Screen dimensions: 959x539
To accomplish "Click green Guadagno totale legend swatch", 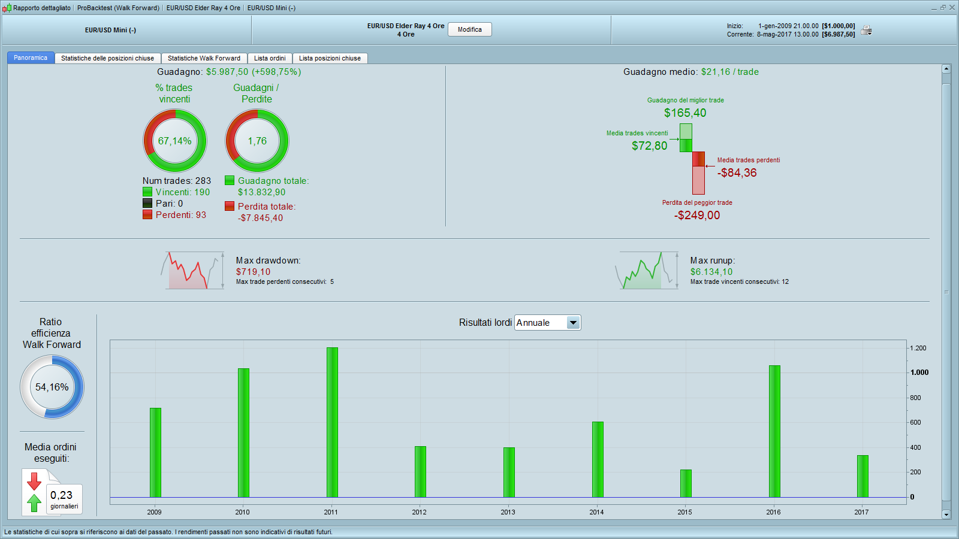I will pyautogui.click(x=230, y=180).
